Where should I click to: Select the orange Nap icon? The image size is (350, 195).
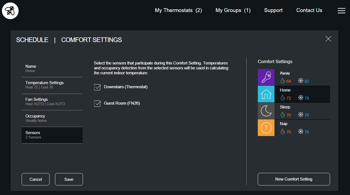(266, 128)
